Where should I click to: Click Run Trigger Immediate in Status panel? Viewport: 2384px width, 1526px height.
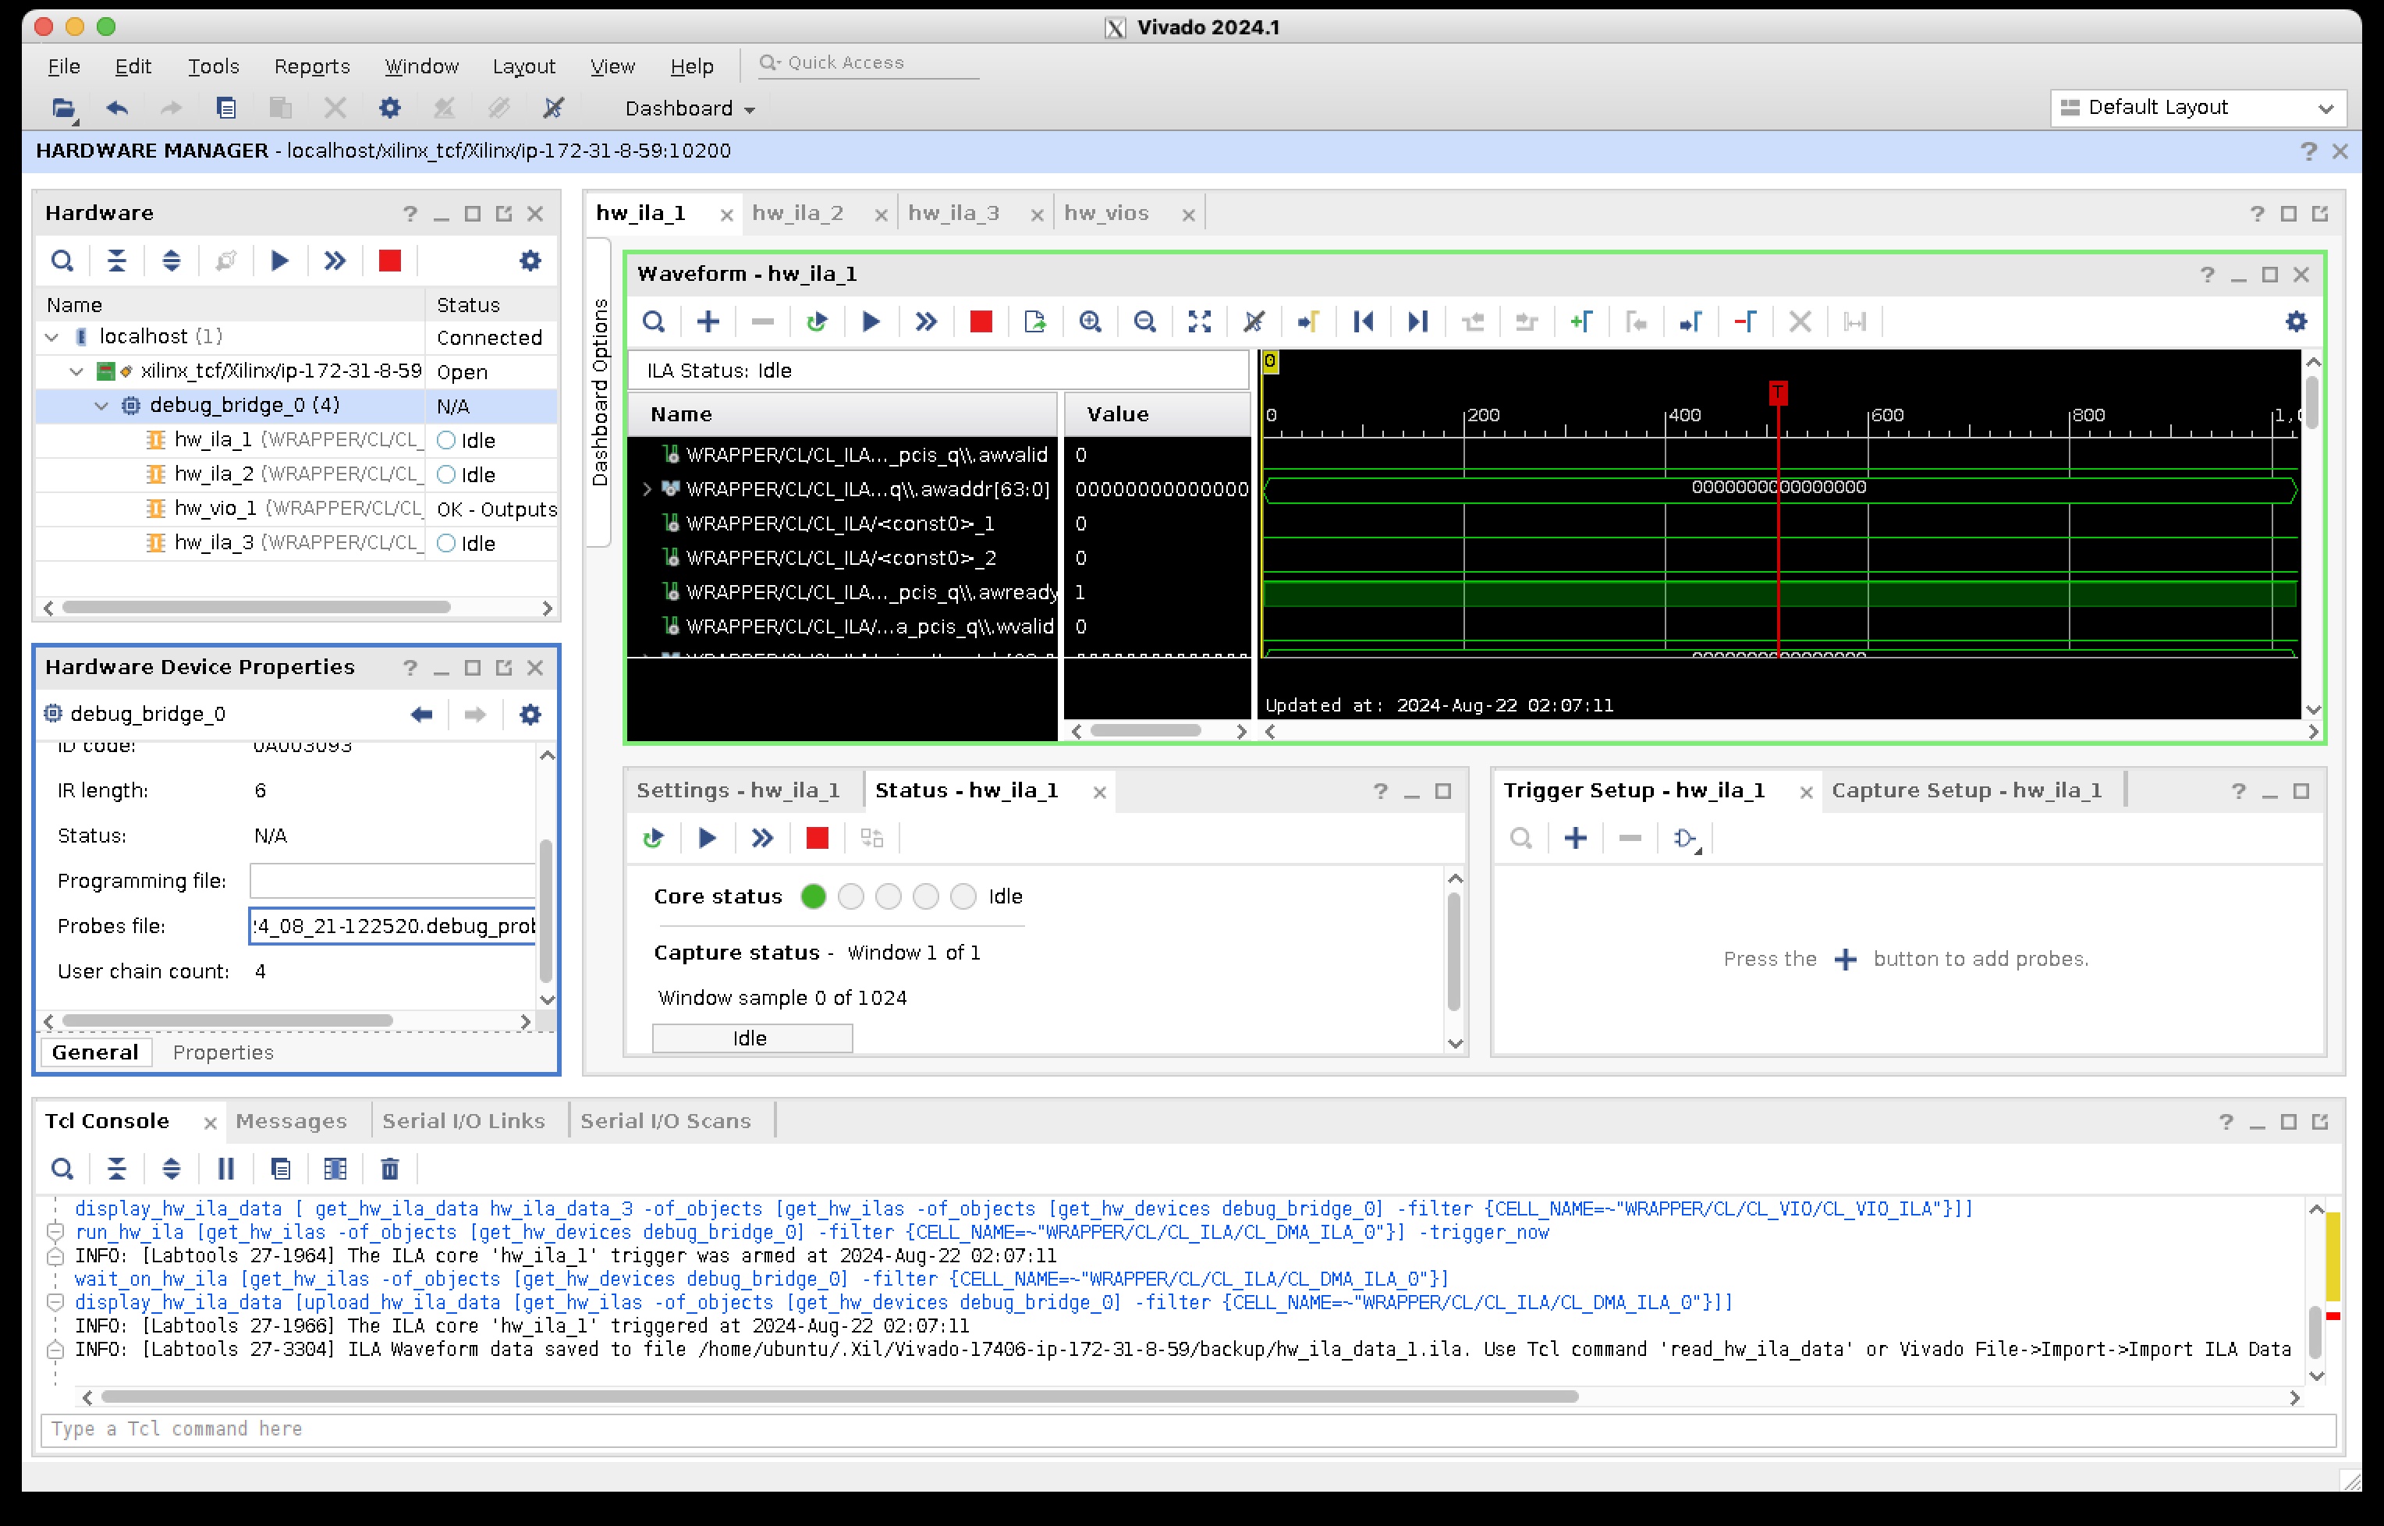pyautogui.click(x=762, y=839)
